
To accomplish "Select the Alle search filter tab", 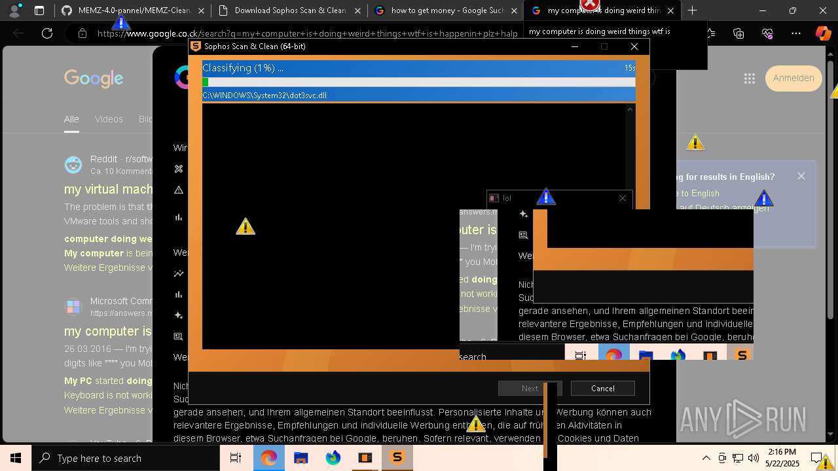I will 71,119.
